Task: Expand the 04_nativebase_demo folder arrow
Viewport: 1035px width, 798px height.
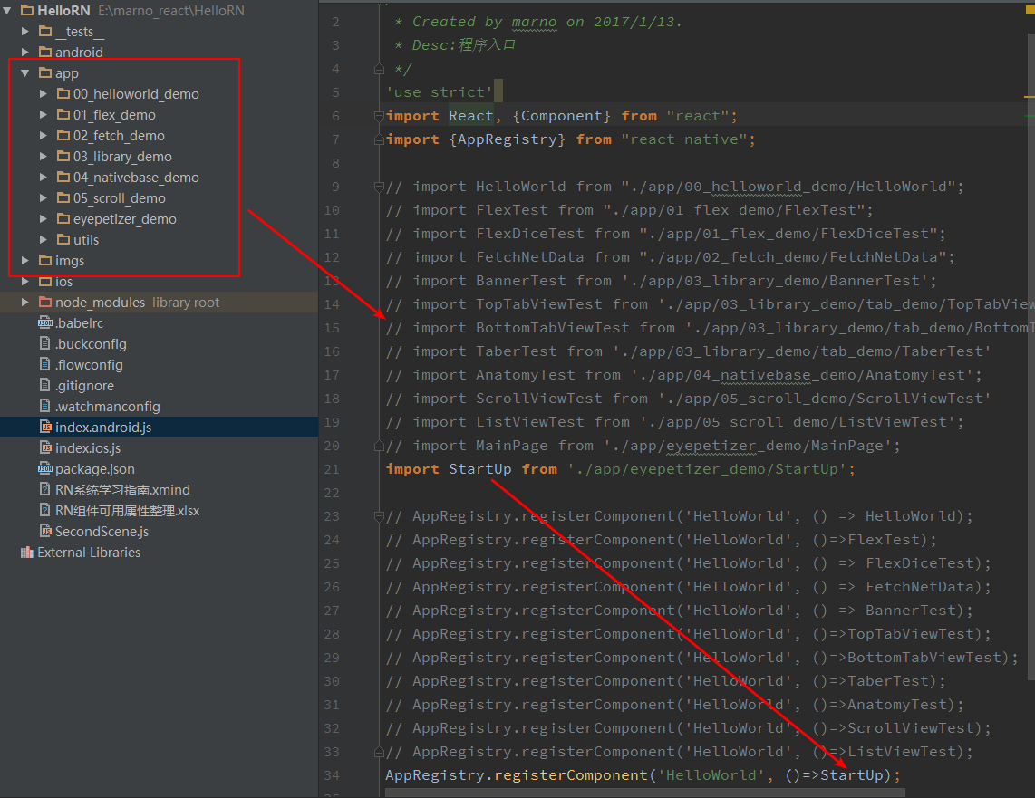Action: click(x=43, y=178)
